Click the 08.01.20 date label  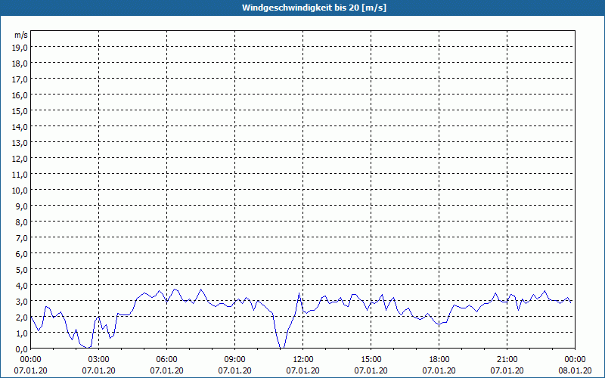click(575, 370)
